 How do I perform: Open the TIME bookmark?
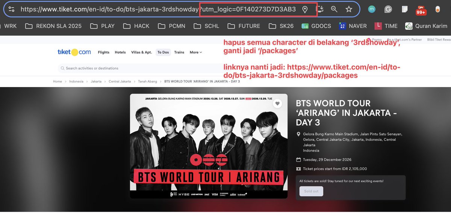(386, 26)
